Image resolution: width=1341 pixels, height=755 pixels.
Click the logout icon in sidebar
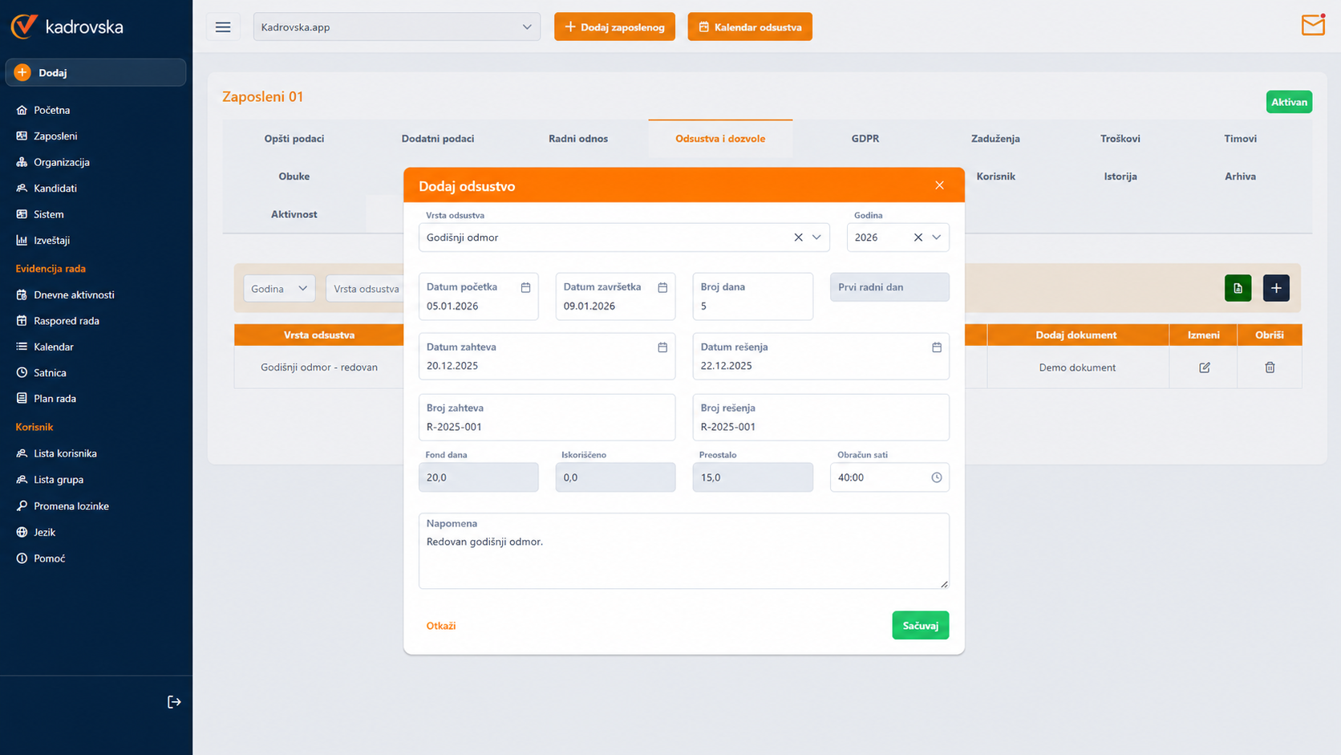tap(174, 702)
